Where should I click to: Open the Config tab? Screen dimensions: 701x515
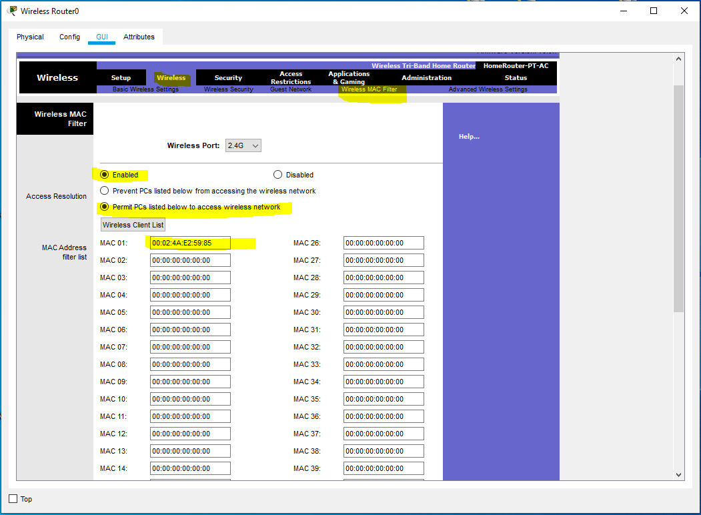69,37
